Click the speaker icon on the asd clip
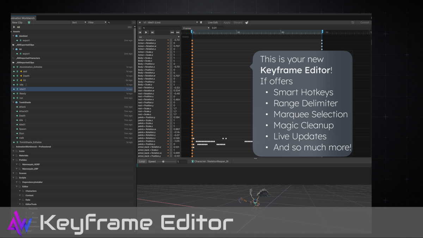Image resolution: width=423 pixels, height=238 pixels. coord(20,71)
